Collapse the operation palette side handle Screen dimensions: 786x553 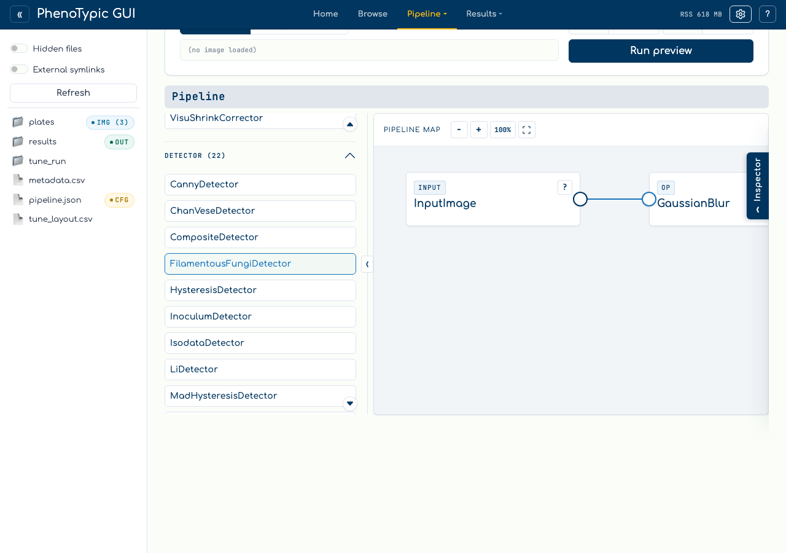click(x=367, y=264)
